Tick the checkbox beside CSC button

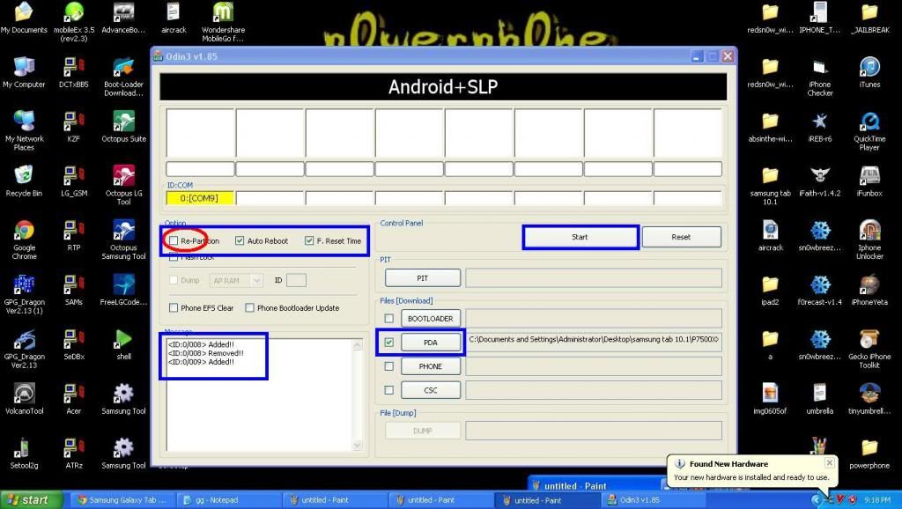point(388,390)
